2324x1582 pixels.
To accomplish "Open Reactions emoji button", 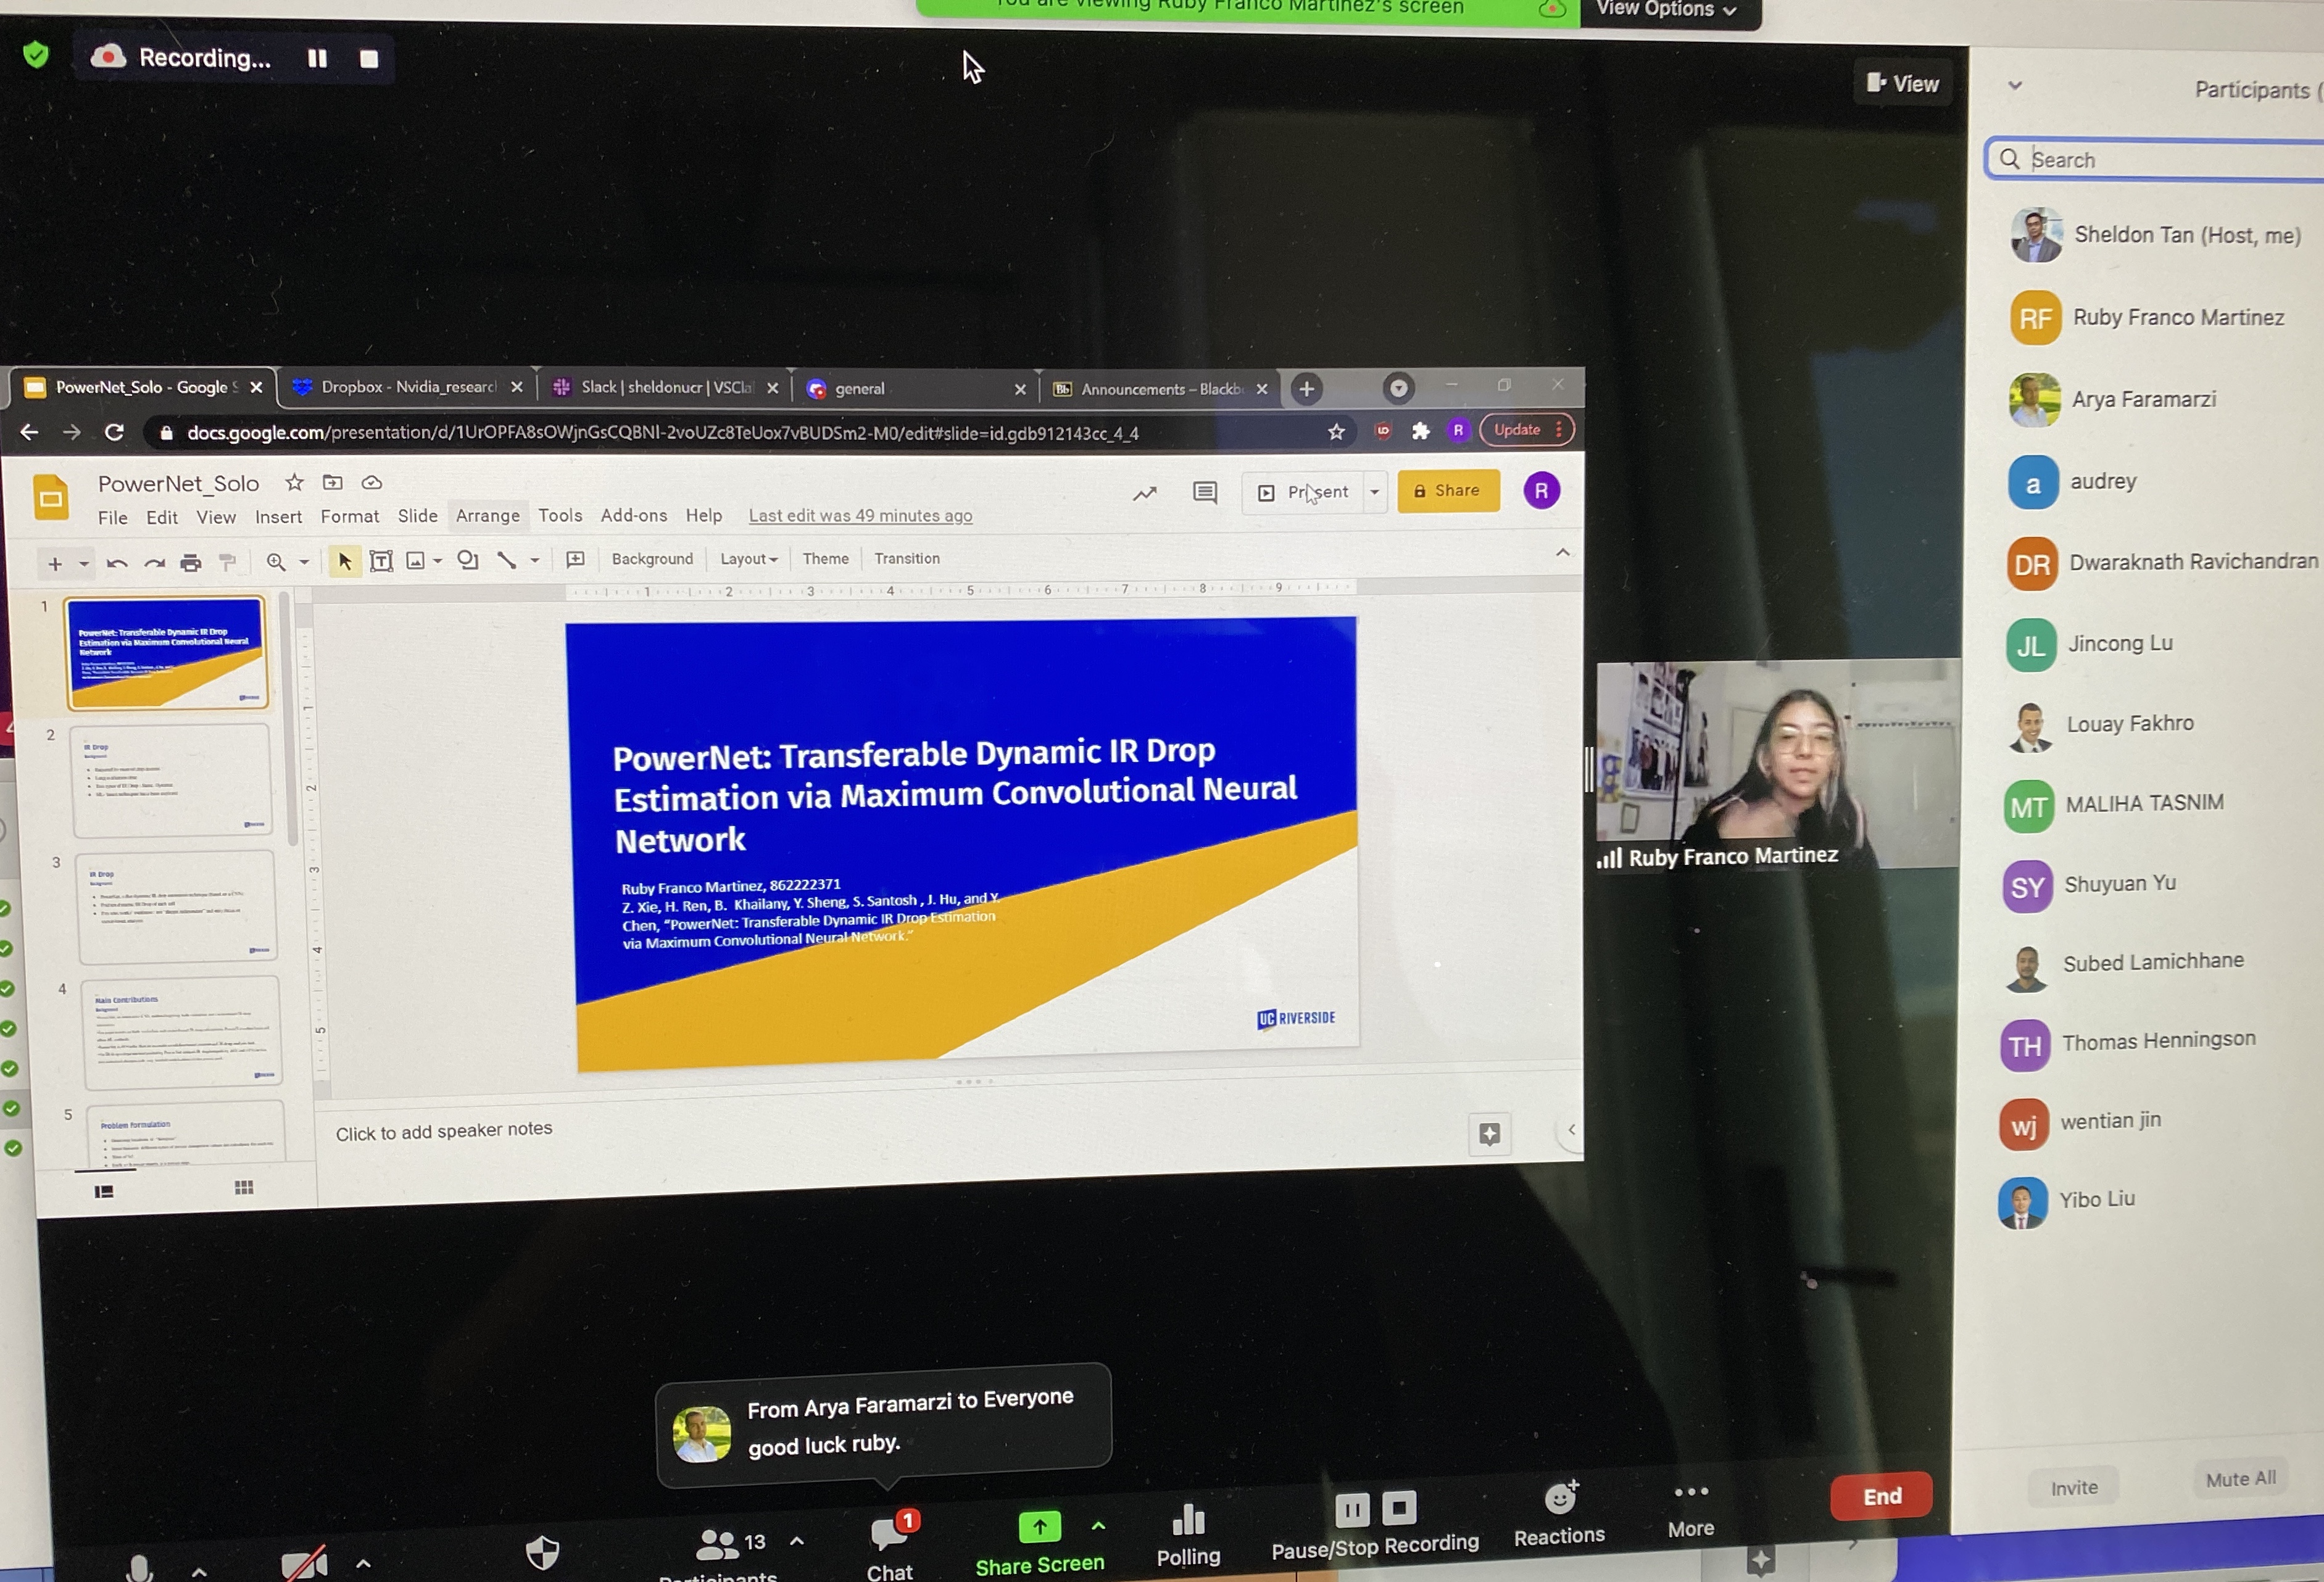I will click(x=1560, y=1499).
